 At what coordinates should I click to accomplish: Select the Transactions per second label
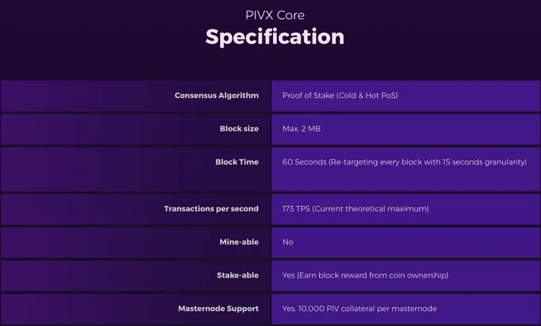click(x=211, y=208)
